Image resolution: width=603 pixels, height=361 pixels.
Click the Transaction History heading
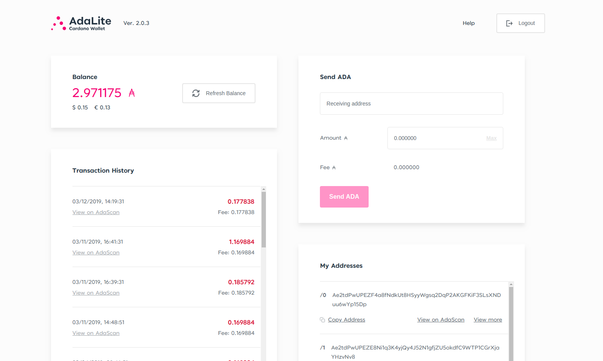pos(103,171)
